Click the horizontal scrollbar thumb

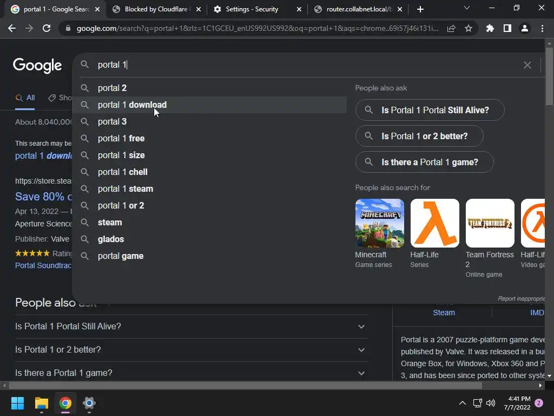(245, 386)
